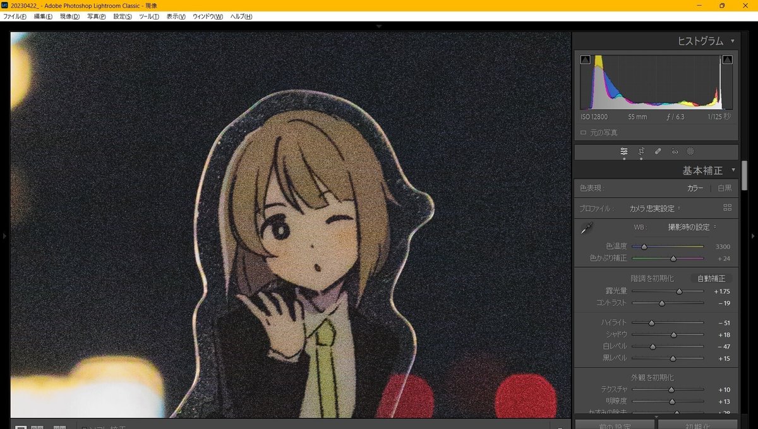Viewport: 758px width, 429px height.
Task: Click the 色温度 temperature slider handle
Action: tap(644, 247)
